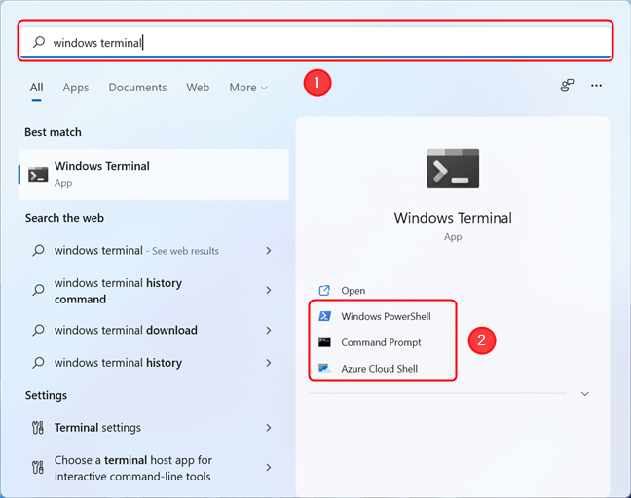
Task: Click the Open action icon
Action: pyautogui.click(x=324, y=290)
